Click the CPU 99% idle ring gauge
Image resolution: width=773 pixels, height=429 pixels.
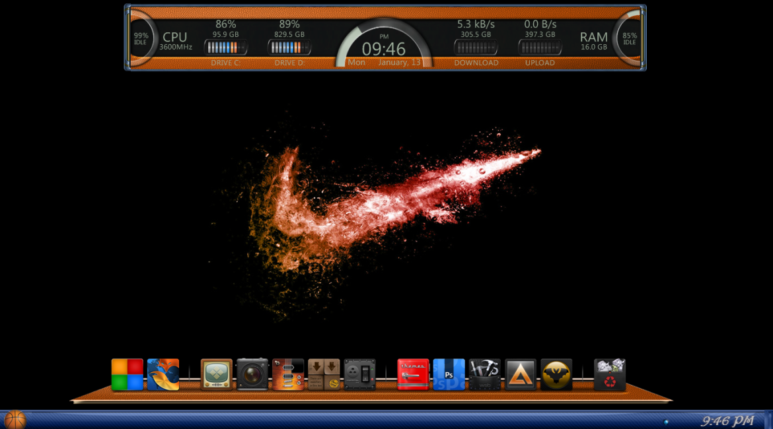[x=141, y=38]
